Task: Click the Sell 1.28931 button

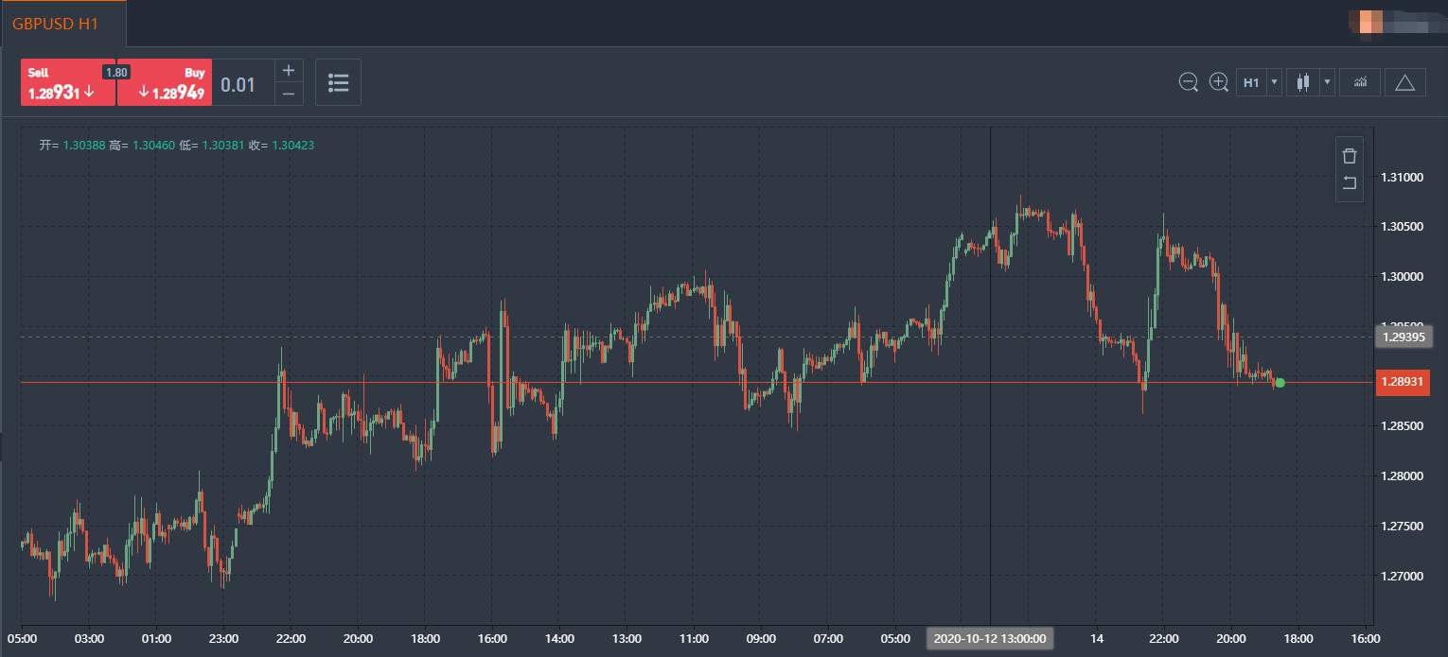Action: pyautogui.click(x=68, y=82)
